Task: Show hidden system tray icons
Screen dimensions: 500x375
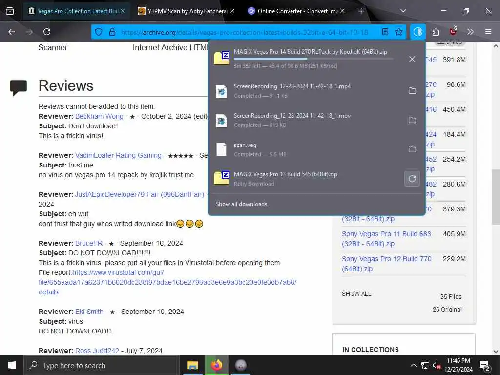Action: [x=413, y=365]
